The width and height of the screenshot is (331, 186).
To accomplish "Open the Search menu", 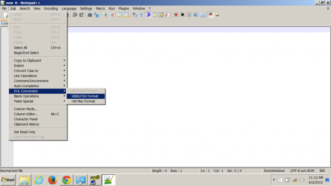I will click(25, 8).
